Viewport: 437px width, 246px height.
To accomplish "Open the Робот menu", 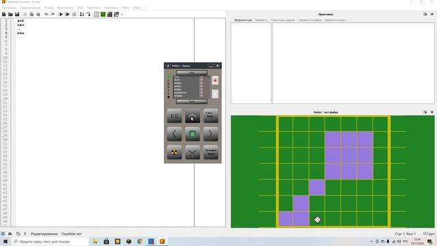I will pos(126,8).
